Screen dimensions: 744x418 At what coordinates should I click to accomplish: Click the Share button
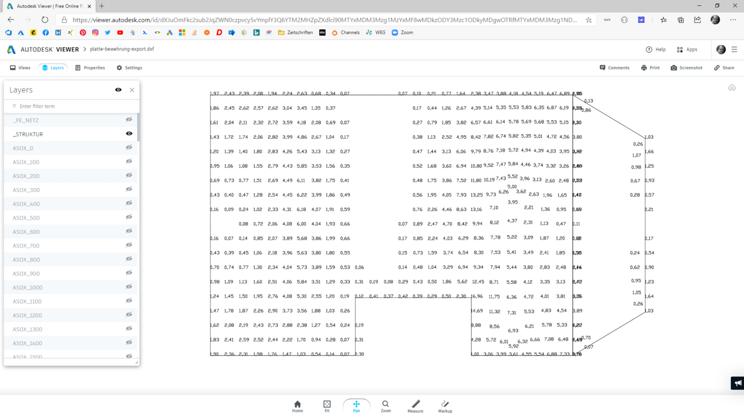coord(724,68)
